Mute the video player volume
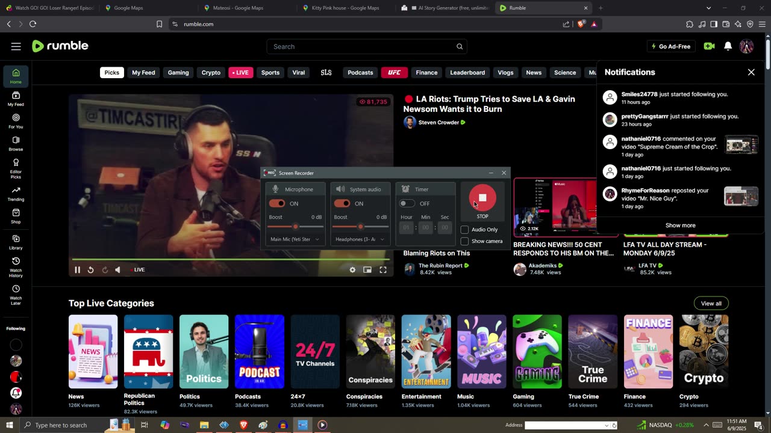 (x=117, y=270)
